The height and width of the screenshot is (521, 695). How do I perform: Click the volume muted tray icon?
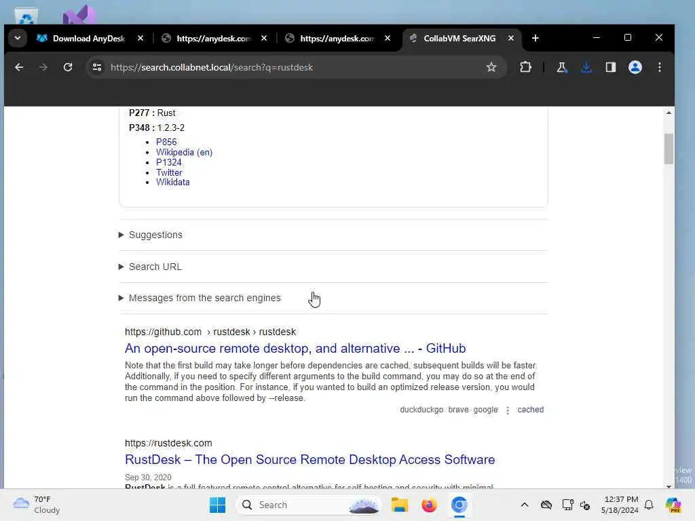pos(585,505)
